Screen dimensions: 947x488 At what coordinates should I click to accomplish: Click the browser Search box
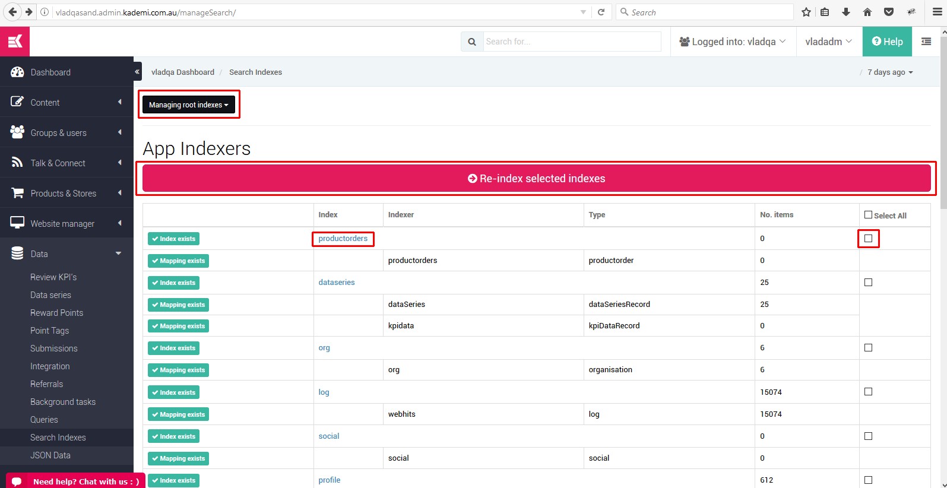(x=704, y=12)
